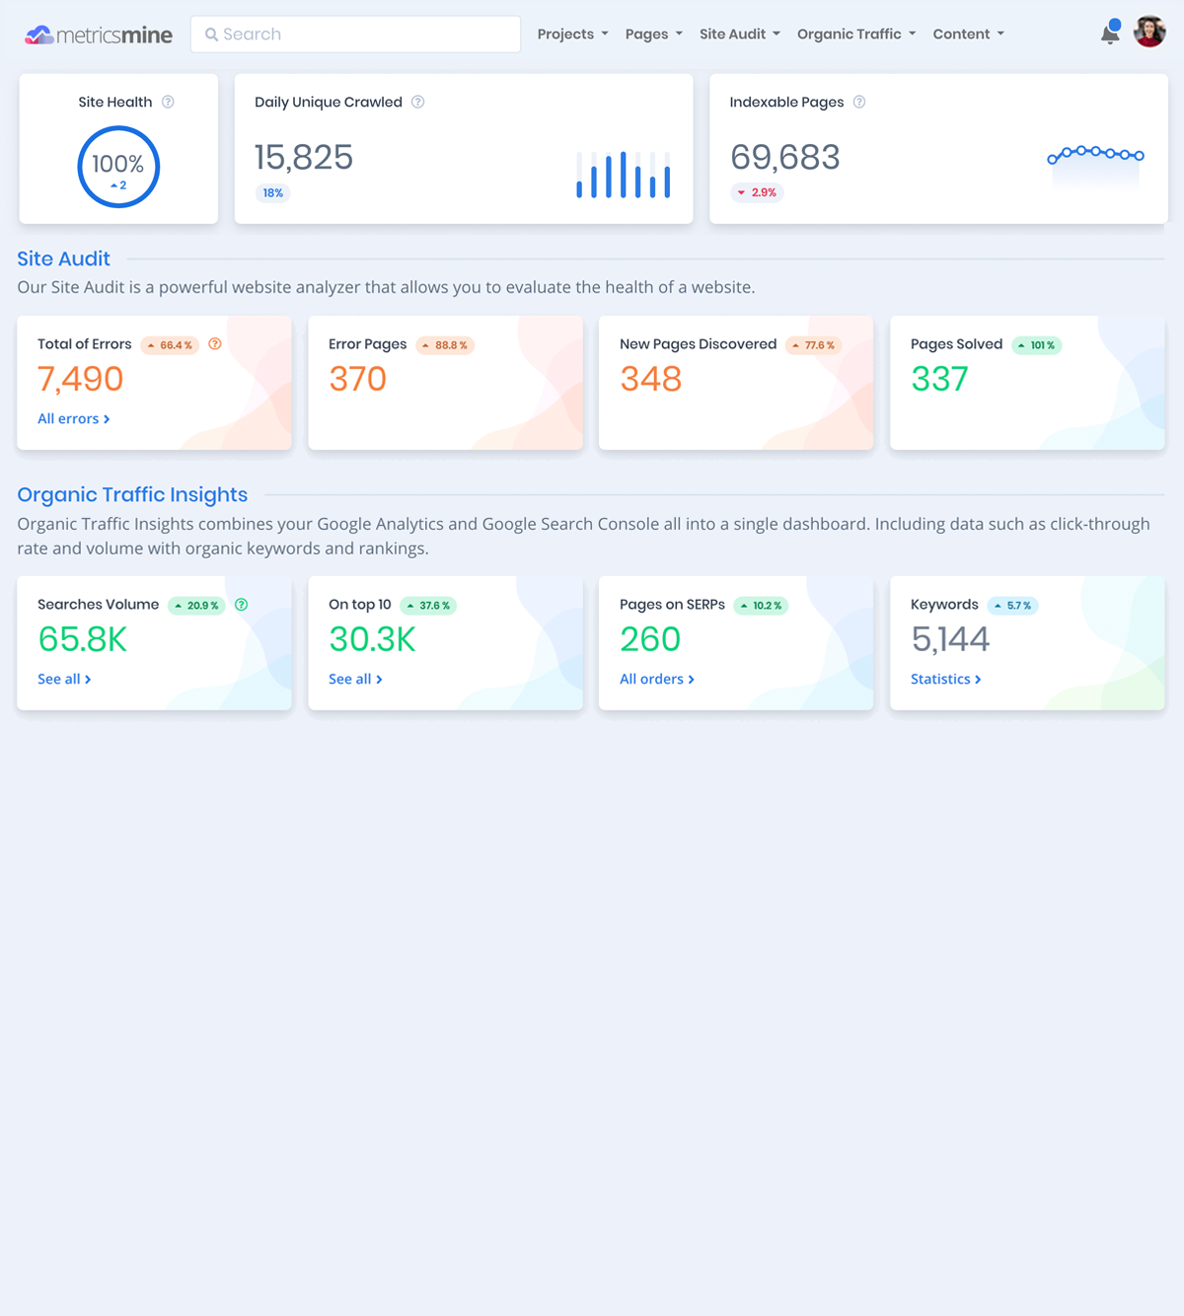The width and height of the screenshot is (1184, 1316).
Task: Click help icon in Searches Volume card
Action: 242,605
